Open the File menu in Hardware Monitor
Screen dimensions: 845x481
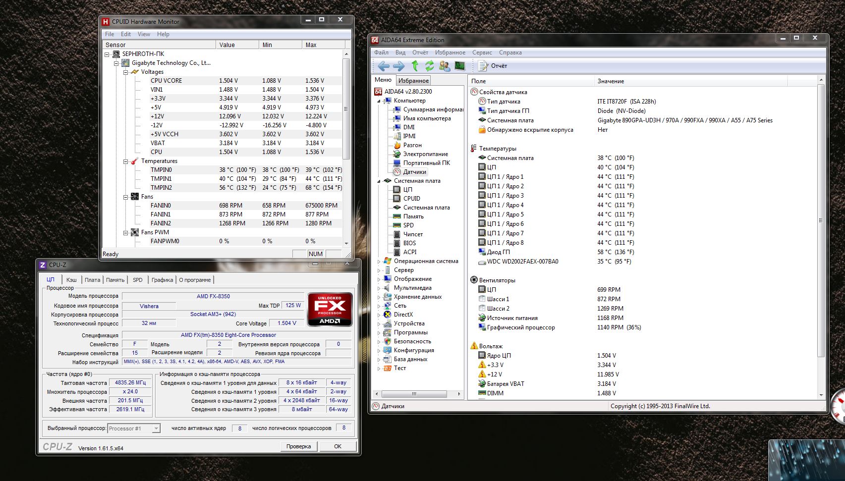point(110,34)
